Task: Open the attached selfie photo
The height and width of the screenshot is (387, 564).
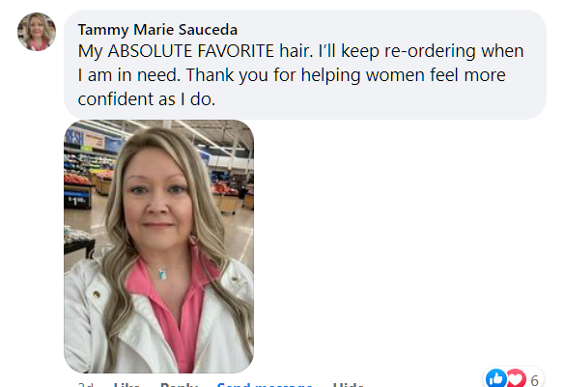Action: point(158,246)
